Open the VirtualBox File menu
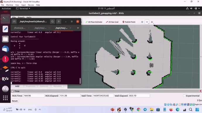Viewport: 202px width, 113px height. tap(2, 5)
